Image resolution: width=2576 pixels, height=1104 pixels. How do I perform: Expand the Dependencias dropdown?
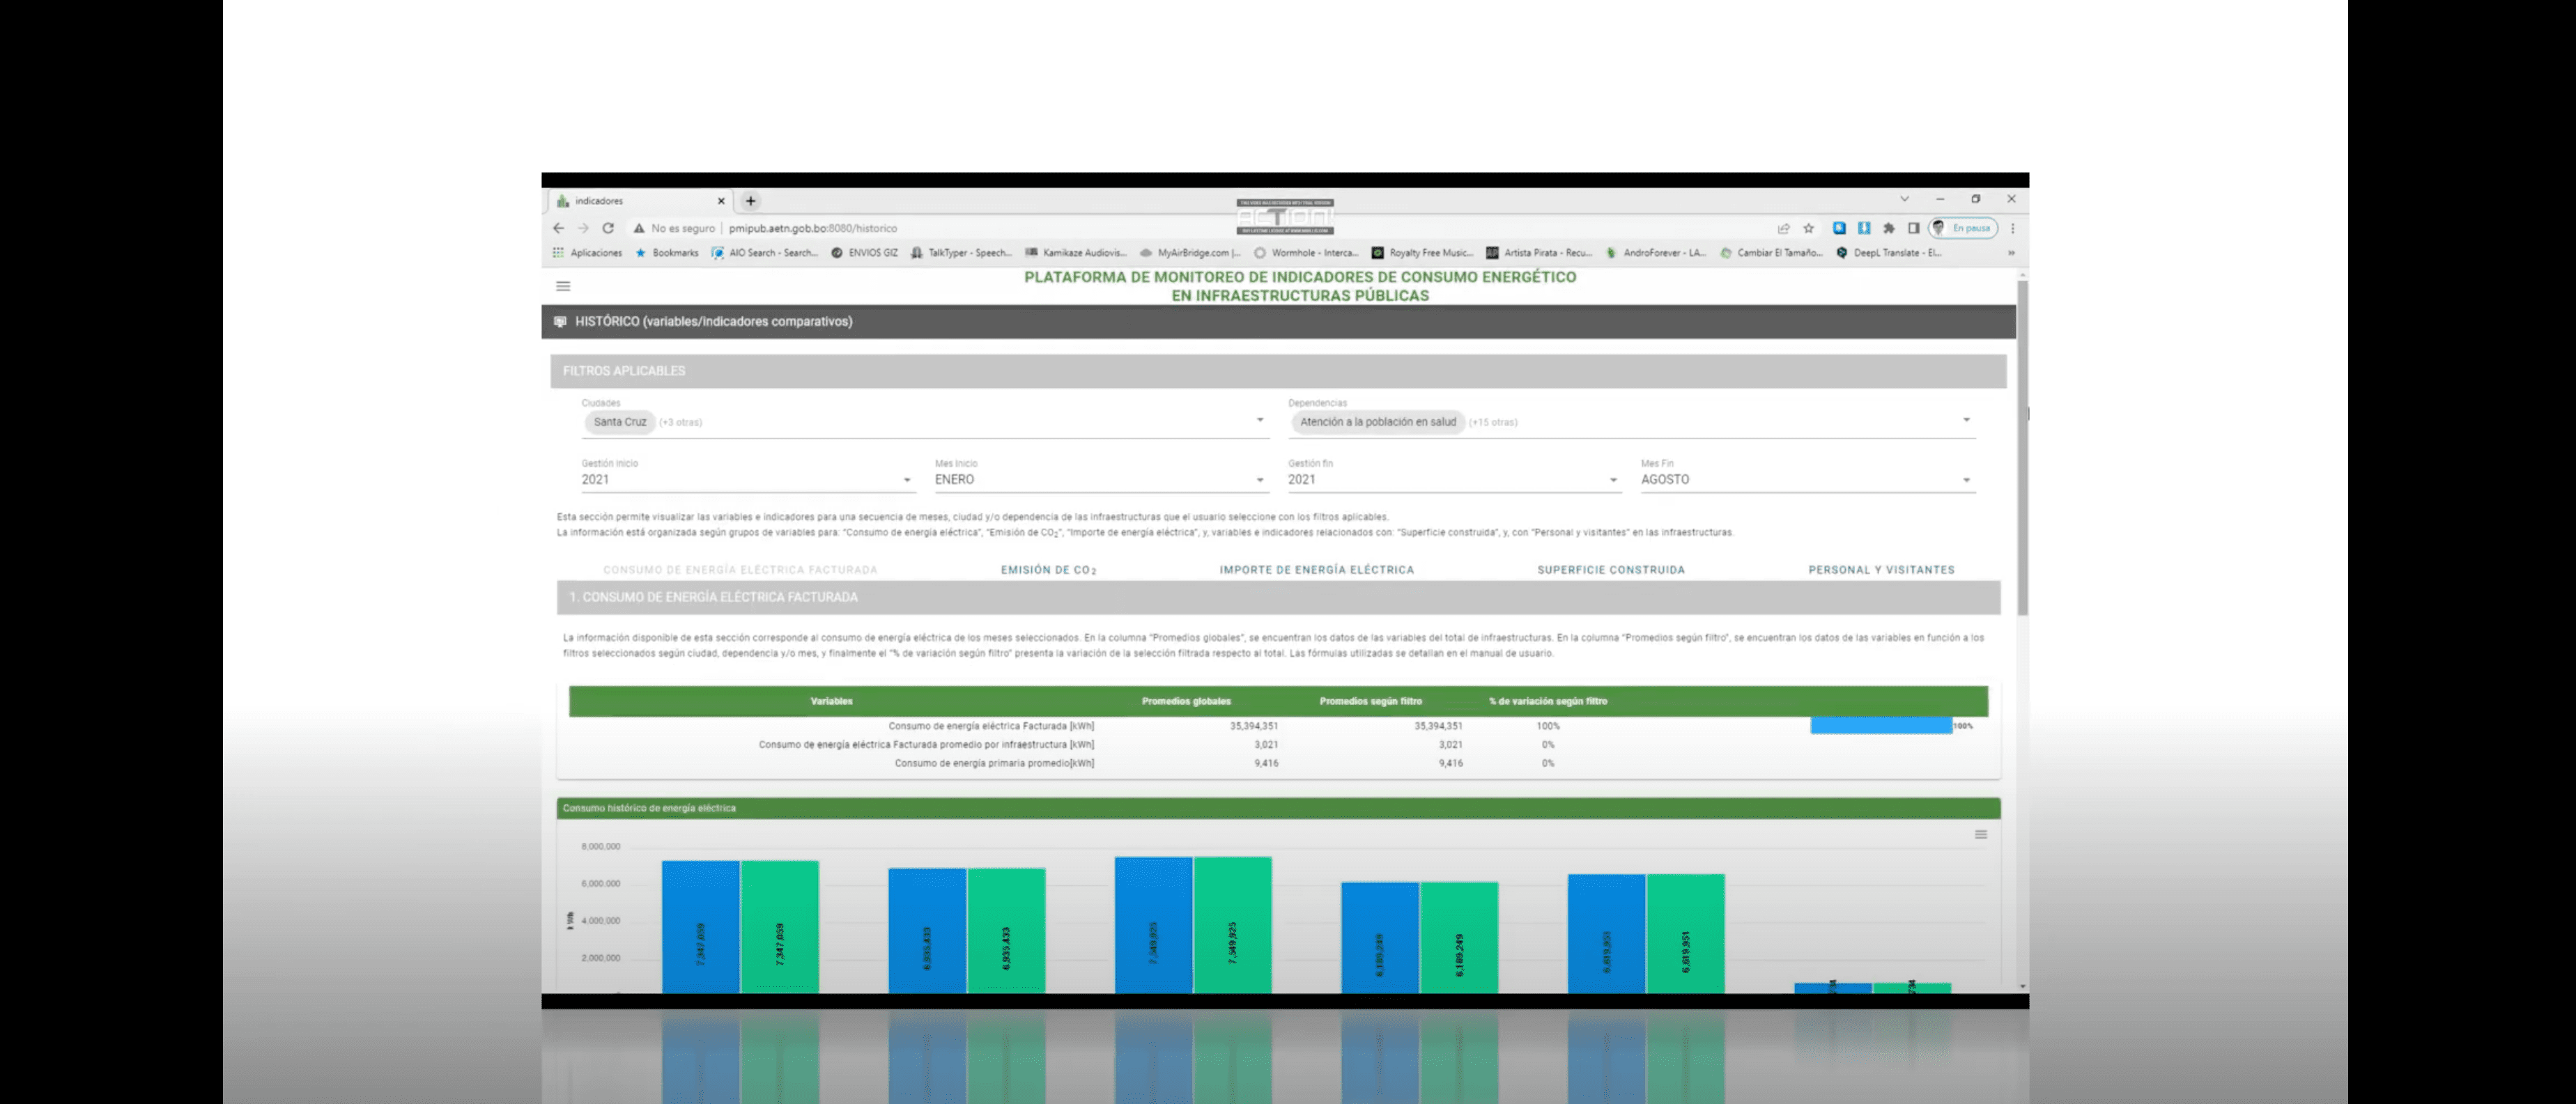1965,421
